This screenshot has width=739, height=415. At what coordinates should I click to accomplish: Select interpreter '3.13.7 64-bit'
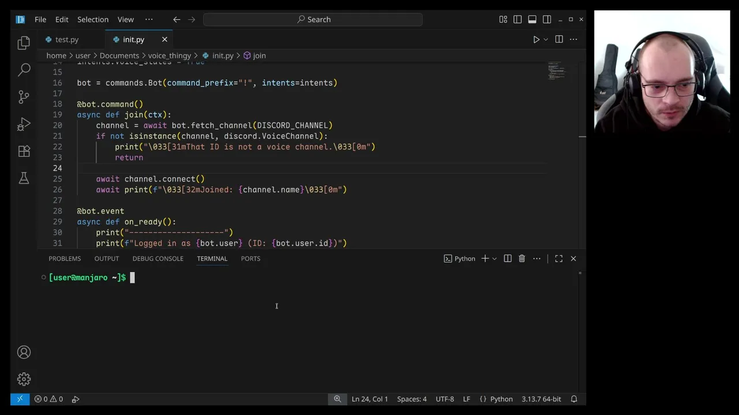(x=541, y=399)
